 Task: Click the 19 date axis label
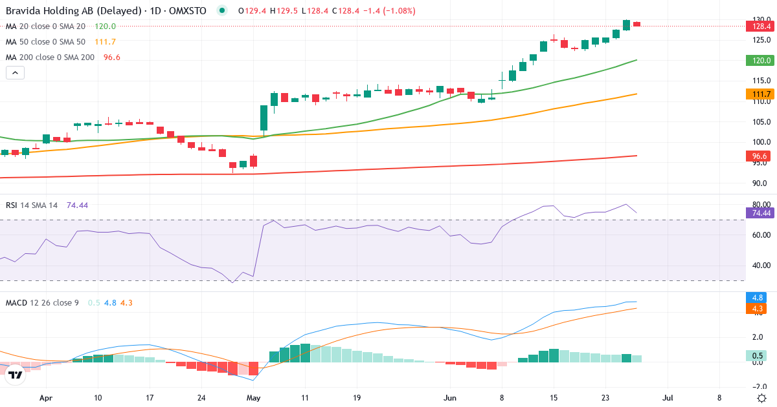[357, 399]
